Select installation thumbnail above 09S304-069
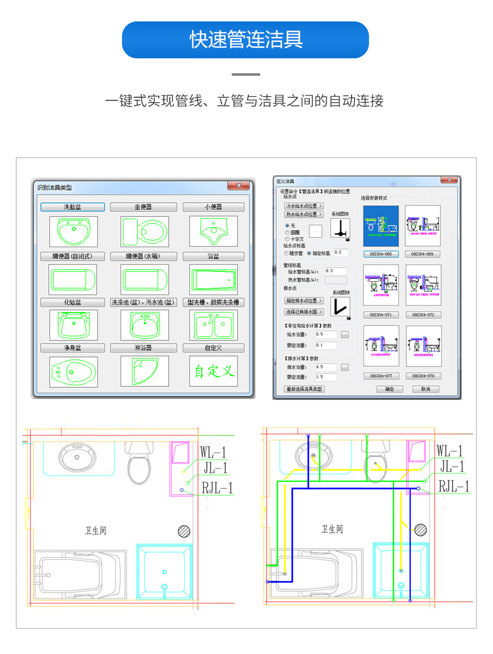 [x=423, y=226]
